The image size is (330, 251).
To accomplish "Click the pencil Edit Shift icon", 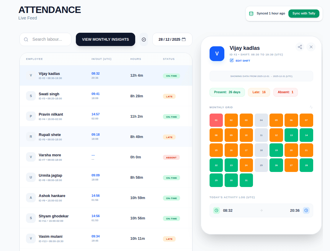I will tap(232, 60).
